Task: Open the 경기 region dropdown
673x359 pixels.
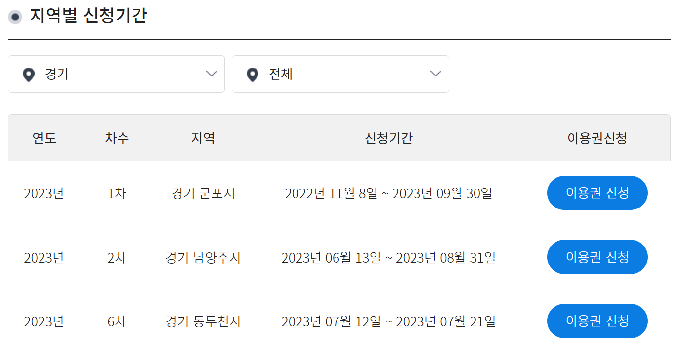Action: coord(116,74)
